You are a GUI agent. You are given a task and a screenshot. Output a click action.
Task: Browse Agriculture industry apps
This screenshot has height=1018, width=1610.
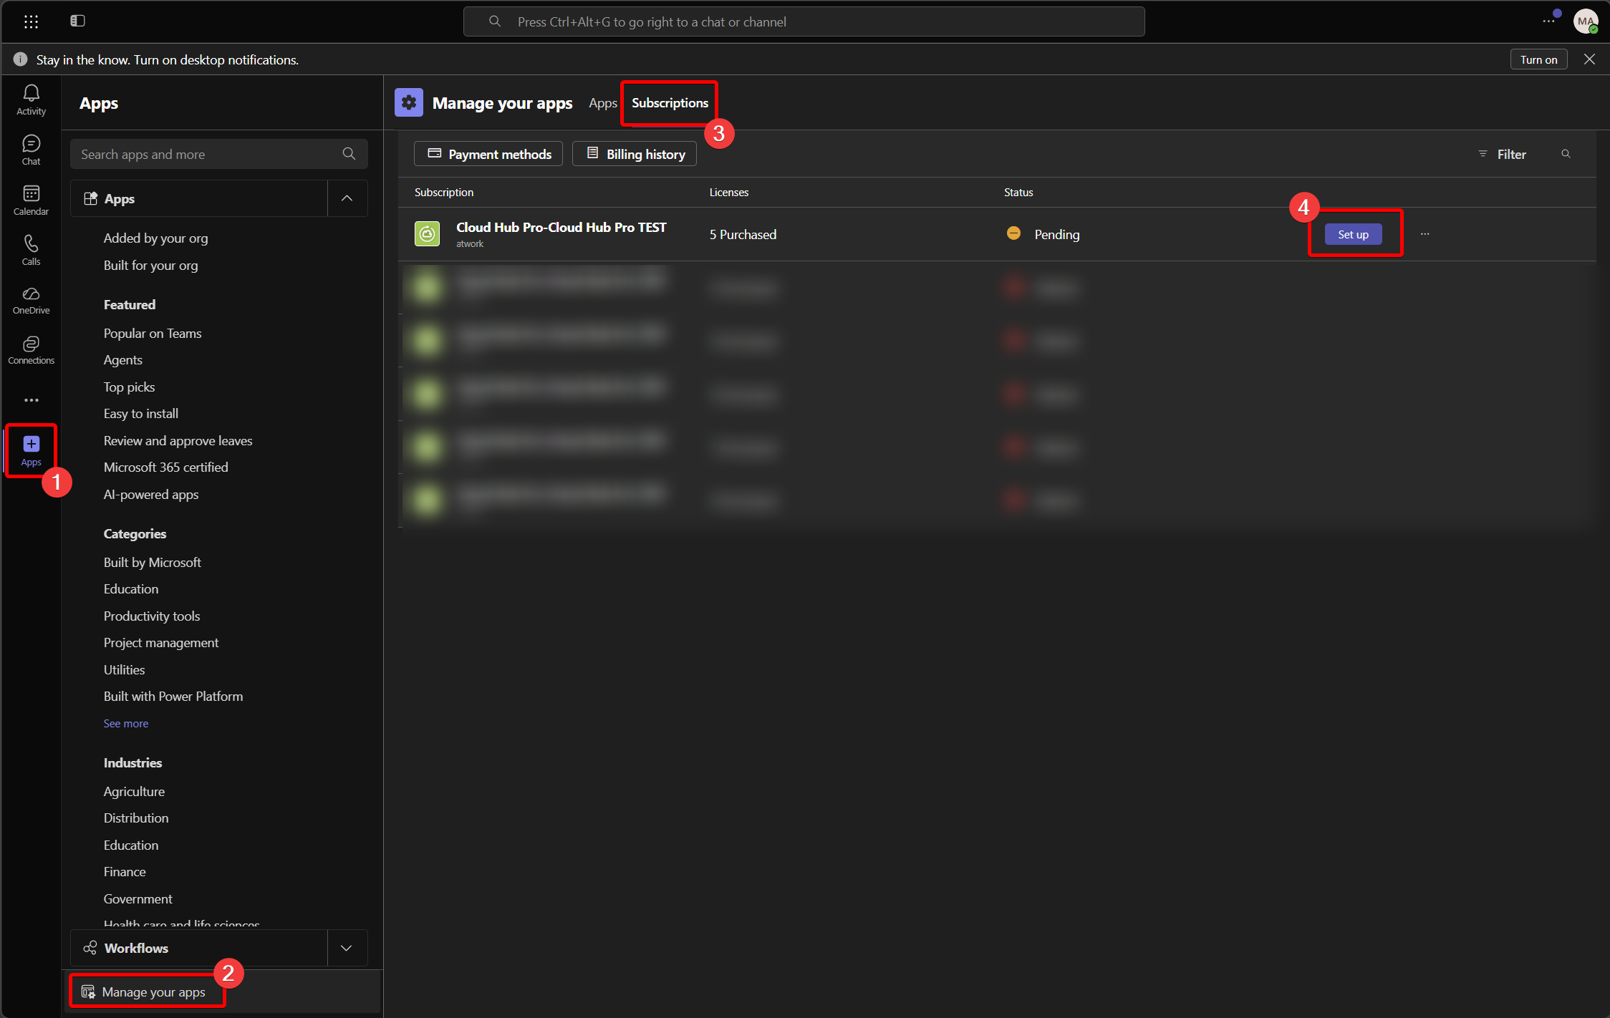click(134, 792)
